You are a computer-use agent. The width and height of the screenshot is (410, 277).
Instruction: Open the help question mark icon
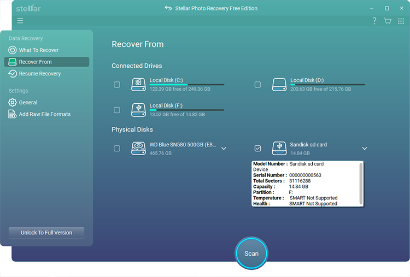374,21
